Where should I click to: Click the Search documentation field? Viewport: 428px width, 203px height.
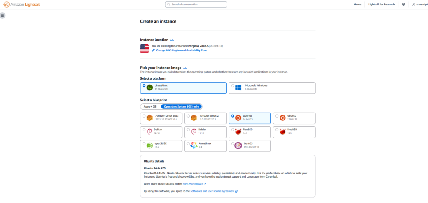(x=196, y=4)
